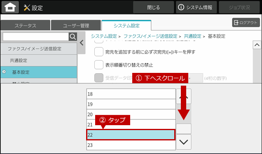Toggle the greyed 受信データ印刷 checkbox
Screen dimensions: 262x154
(99, 78)
